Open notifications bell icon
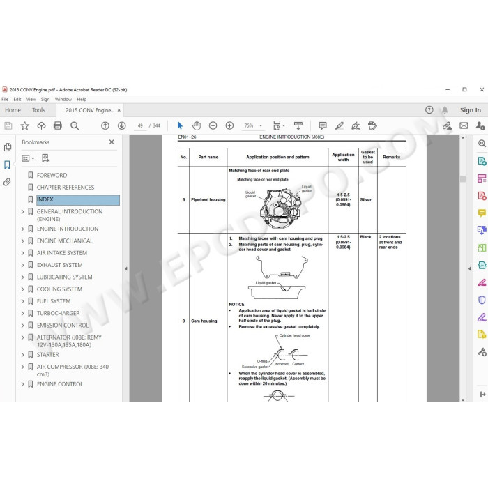488x488 pixels. point(445,110)
